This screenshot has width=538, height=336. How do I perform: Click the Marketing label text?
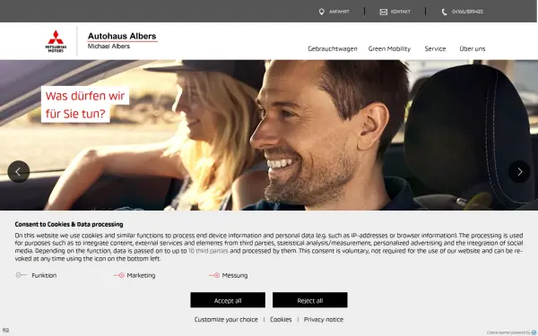click(x=141, y=275)
